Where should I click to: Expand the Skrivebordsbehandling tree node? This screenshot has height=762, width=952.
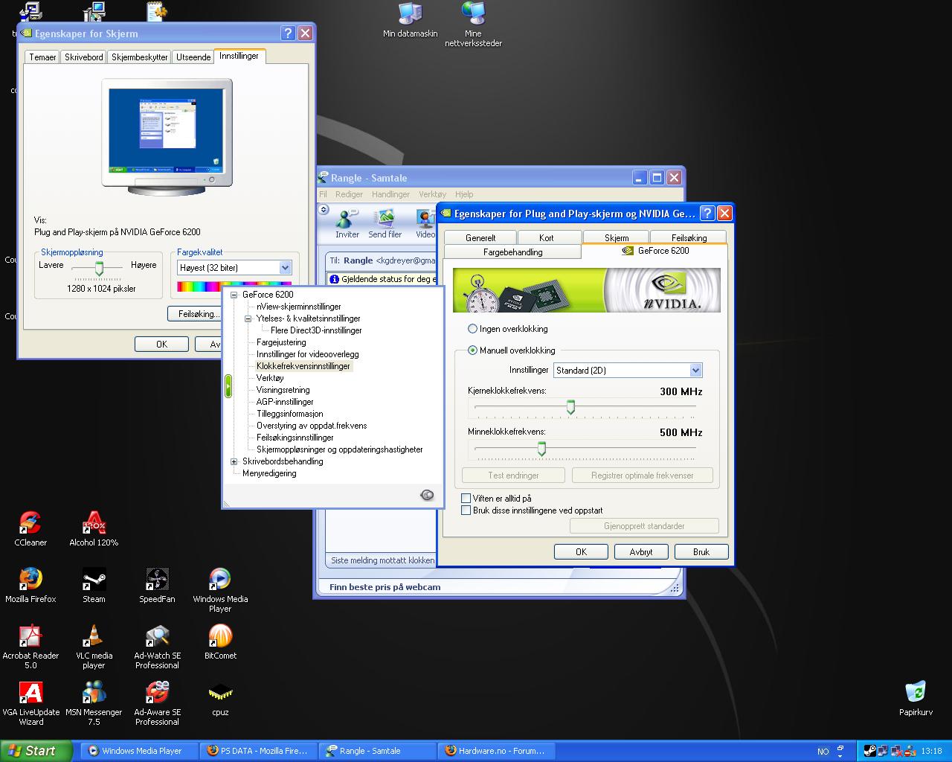pyautogui.click(x=234, y=461)
